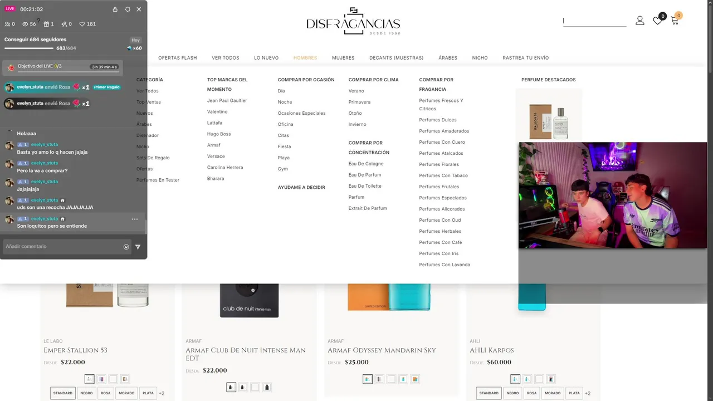Image resolution: width=713 pixels, height=401 pixels.
Task: Select ROSA option for Emper Stallion 53
Action: (105, 393)
